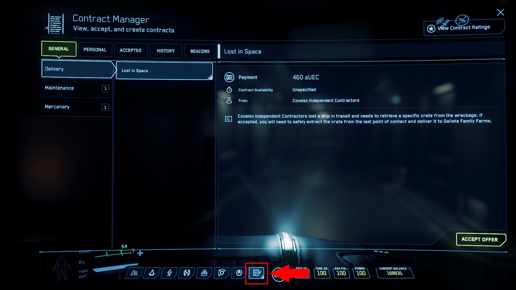Image resolution: width=516 pixels, height=290 pixels.
Task: Select the Lost in Space delivery contract
Action: pyautogui.click(x=164, y=70)
